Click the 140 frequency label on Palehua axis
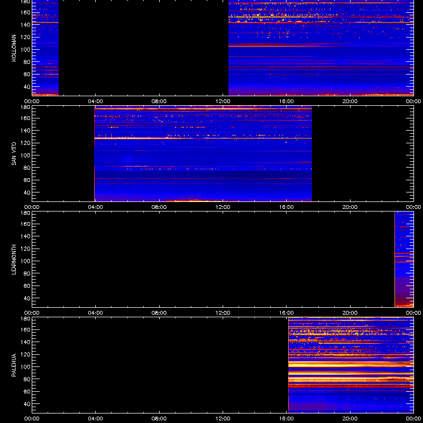Viewport: 423px width, 423px height. (25, 342)
